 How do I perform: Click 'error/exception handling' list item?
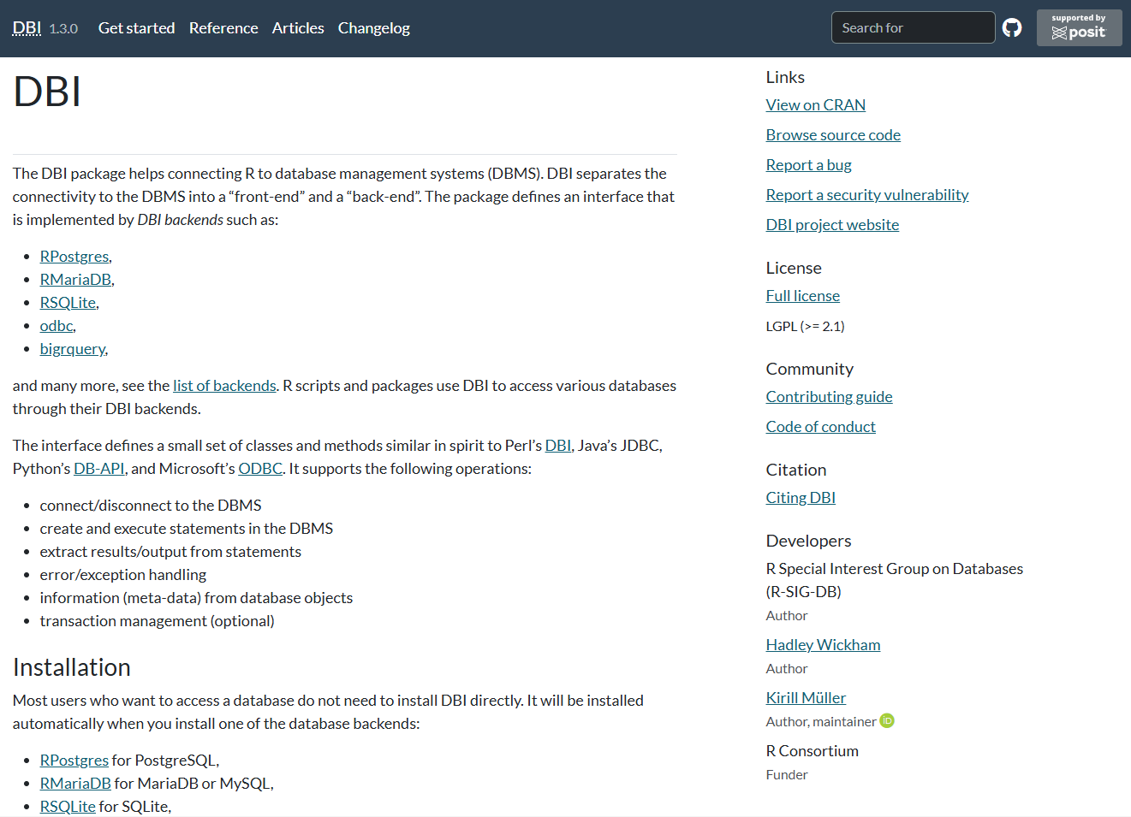[x=123, y=575]
